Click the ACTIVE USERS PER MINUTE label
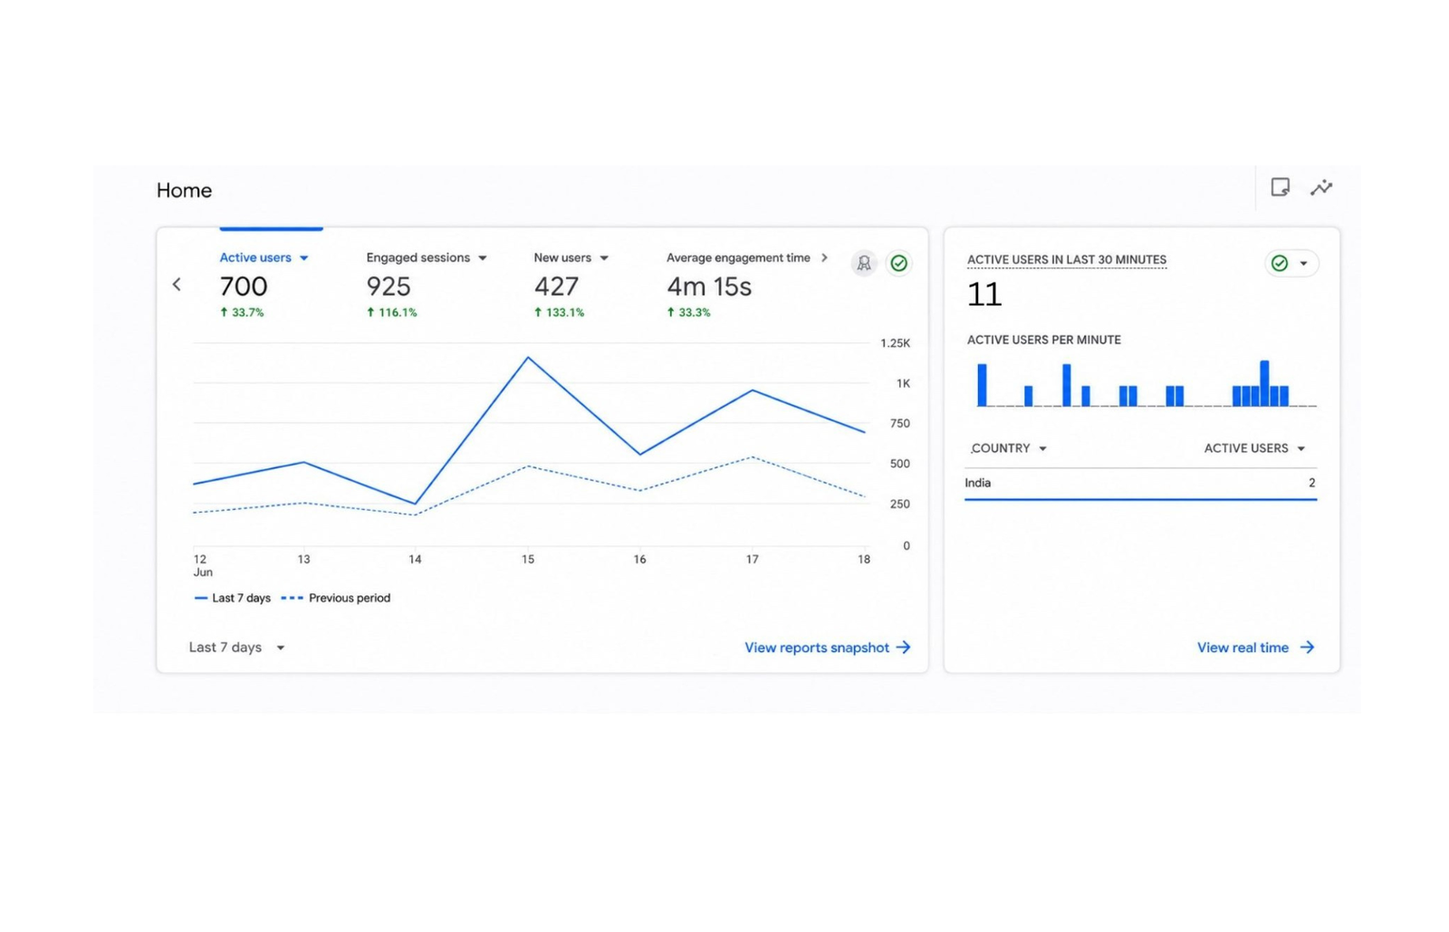1449x932 pixels. (x=1044, y=340)
